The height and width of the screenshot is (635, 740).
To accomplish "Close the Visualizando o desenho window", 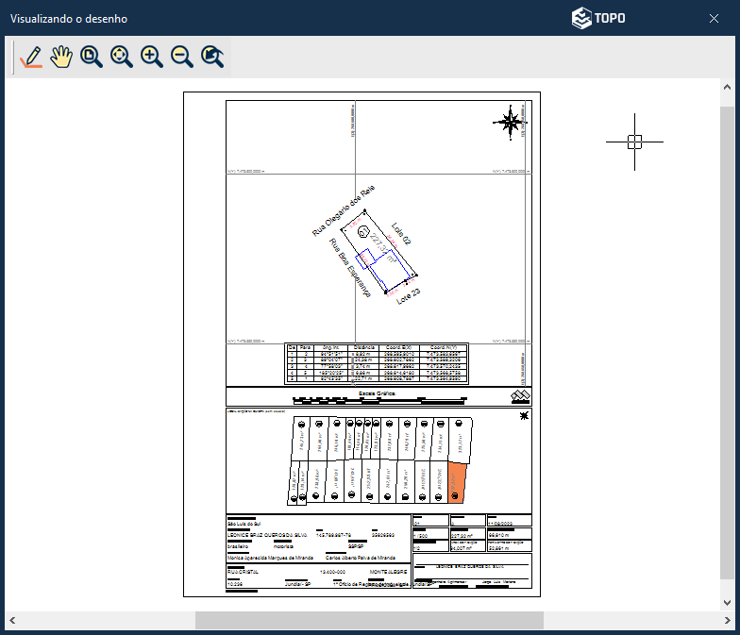I will [715, 18].
